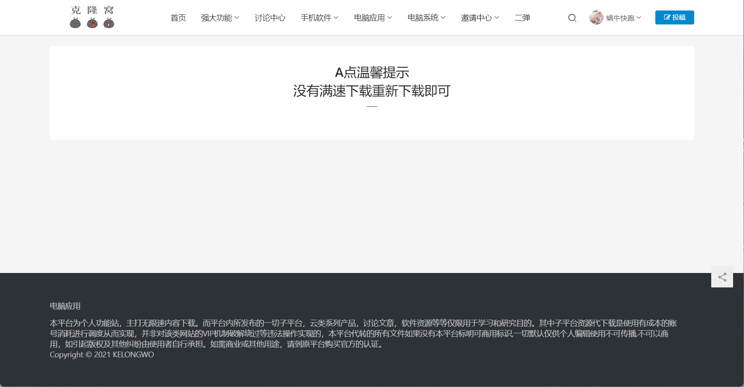Click the share icon floating button

(x=722, y=276)
